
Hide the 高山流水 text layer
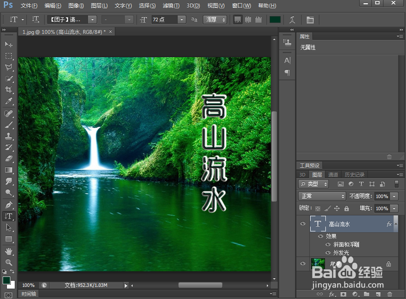point(303,224)
